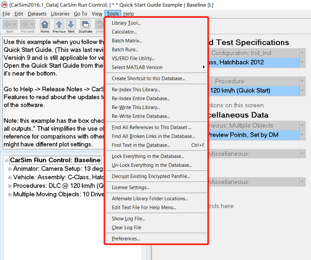
Task: Select Lock Everything in the Database...
Action: click(x=156, y=156)
